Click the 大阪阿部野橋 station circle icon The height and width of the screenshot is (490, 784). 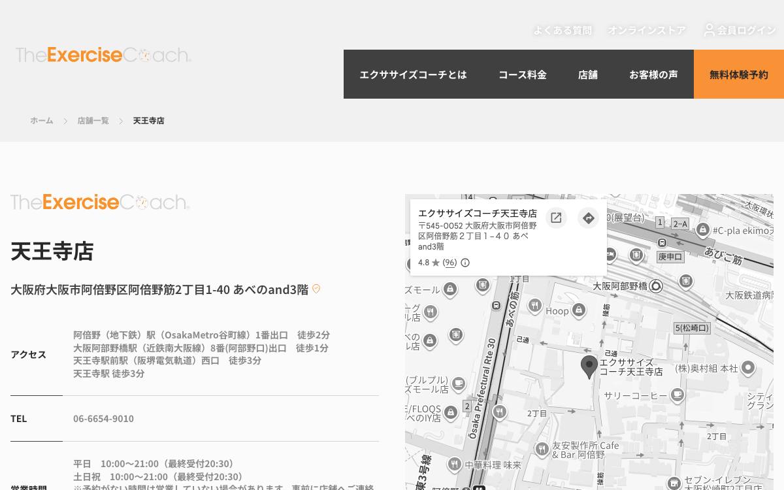click(656, 286)
